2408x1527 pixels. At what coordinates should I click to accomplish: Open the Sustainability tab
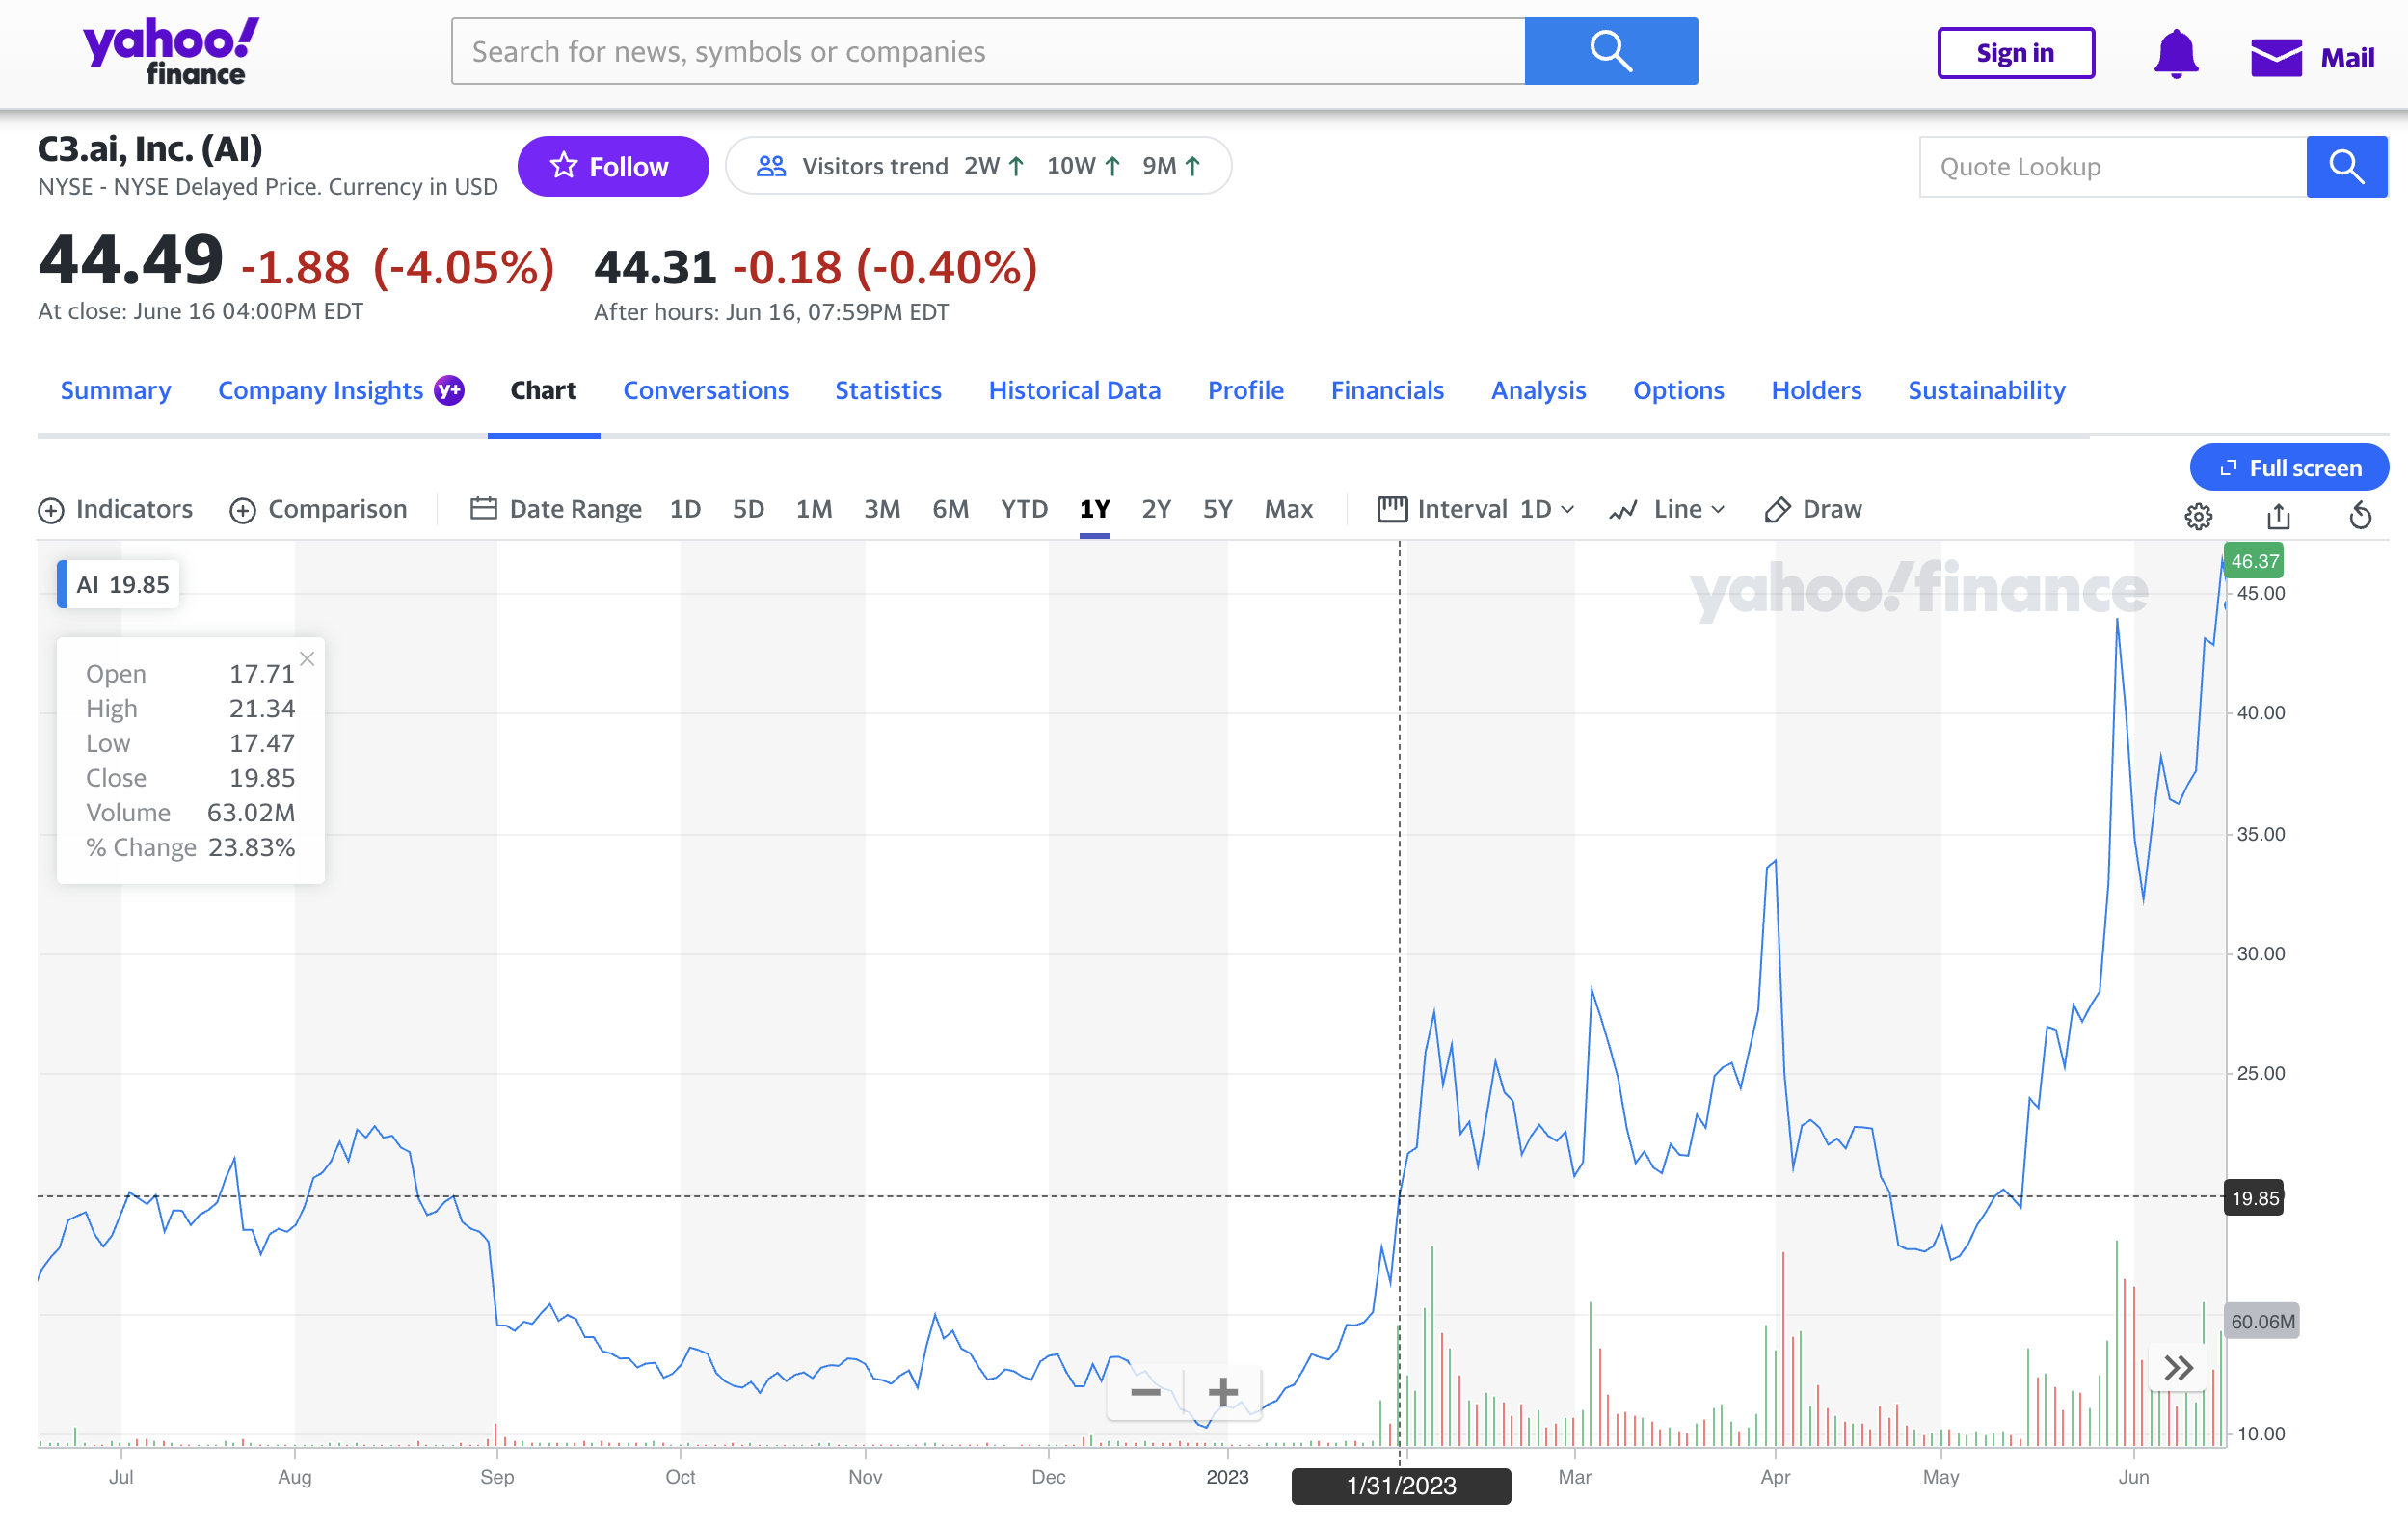[x=1986, y=390]
